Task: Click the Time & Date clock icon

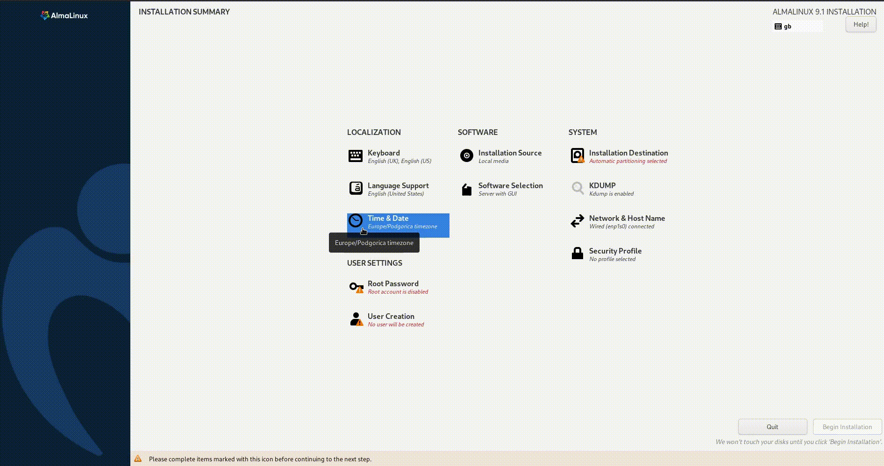Action: point(355,220)
